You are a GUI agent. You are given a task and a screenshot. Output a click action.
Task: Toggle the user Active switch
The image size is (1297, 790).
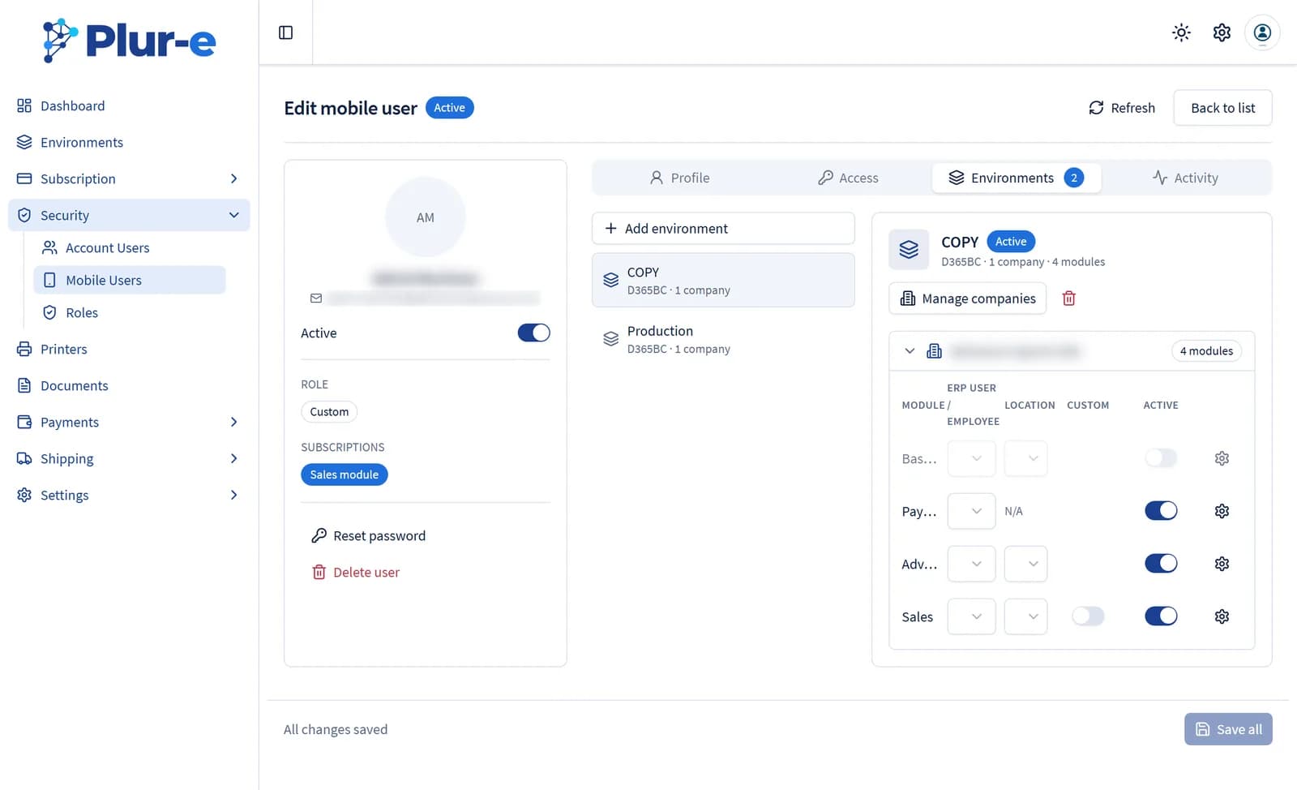tap(533, 333)
